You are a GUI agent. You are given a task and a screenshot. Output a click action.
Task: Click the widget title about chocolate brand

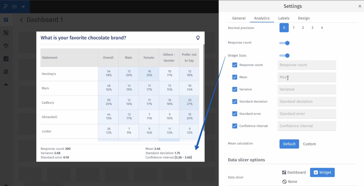click(x=83, y=38)
